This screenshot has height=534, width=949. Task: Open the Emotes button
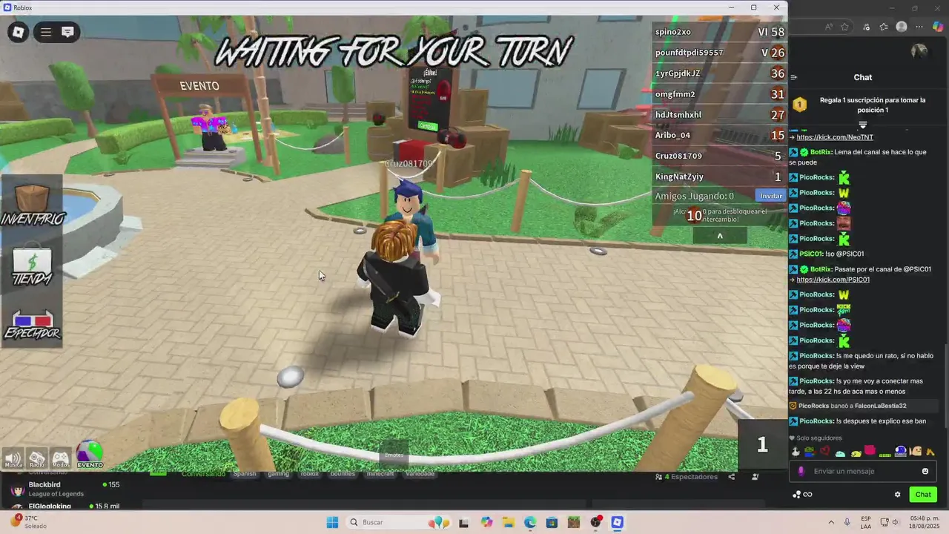[394, 455]
